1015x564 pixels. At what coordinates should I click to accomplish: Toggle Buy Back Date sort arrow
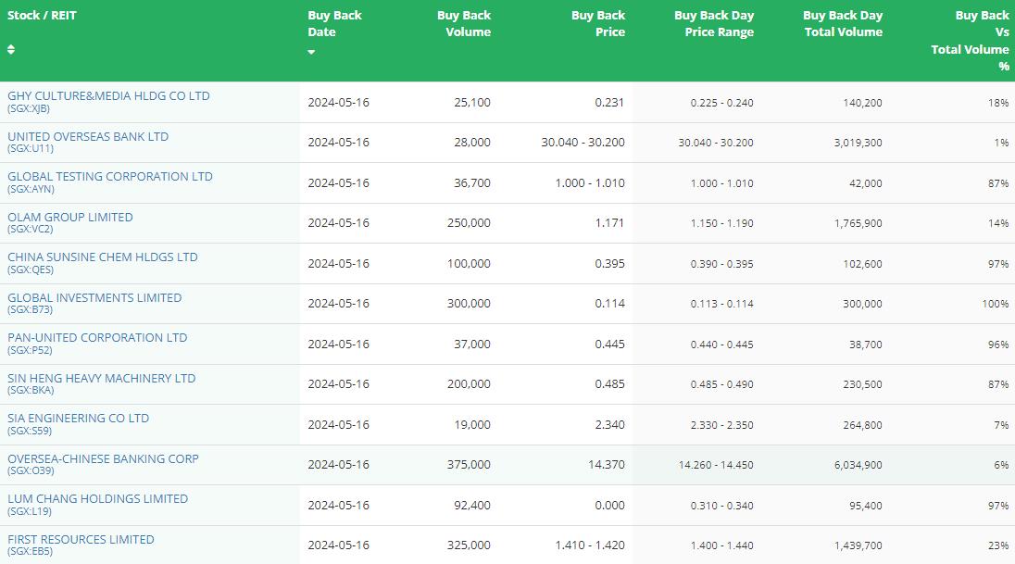click(311, 52)
